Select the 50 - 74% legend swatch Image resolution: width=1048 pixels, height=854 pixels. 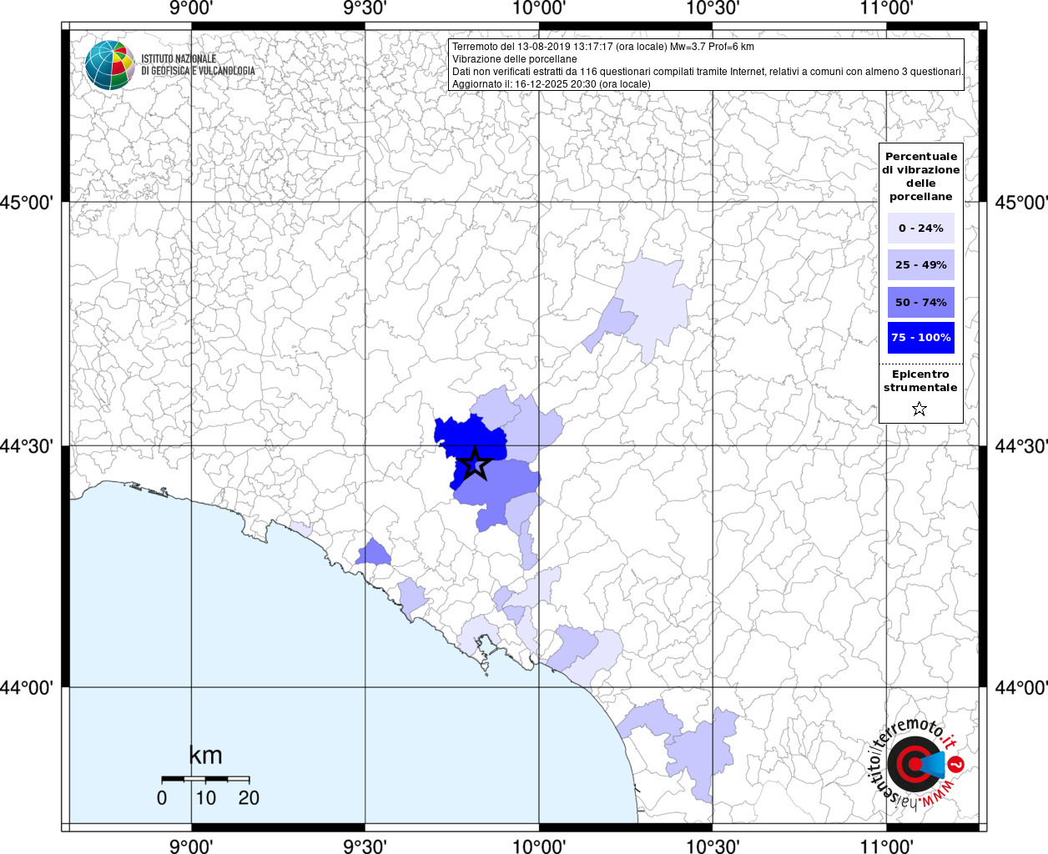point(921,302)
